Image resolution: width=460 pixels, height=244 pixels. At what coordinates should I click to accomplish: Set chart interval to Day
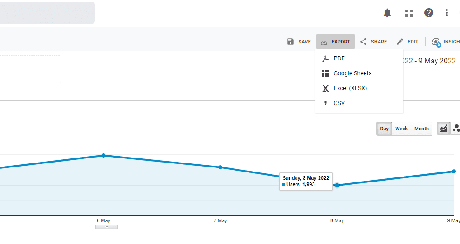point(384,129)
